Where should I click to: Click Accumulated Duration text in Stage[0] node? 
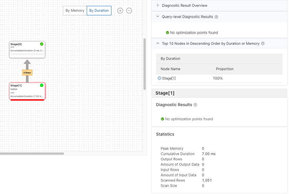27,51
